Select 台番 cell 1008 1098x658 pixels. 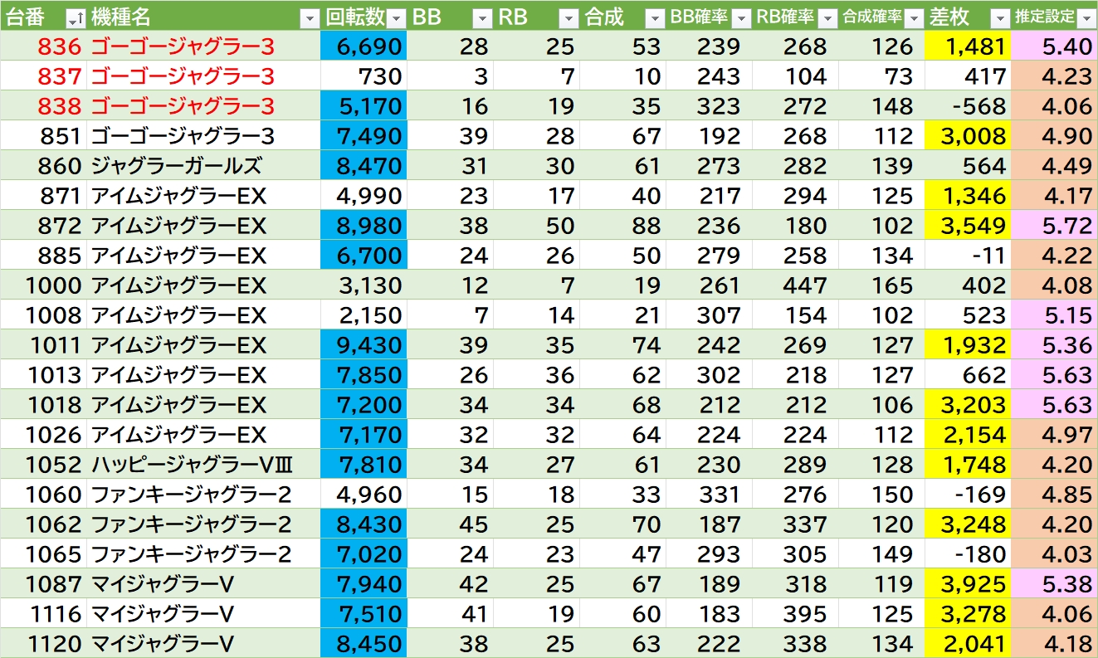(43, 315)
